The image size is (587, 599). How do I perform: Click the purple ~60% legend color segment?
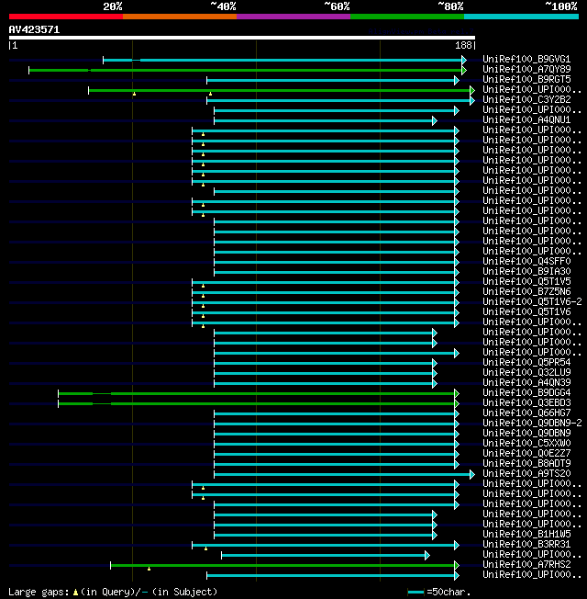[x=293, y=17]
